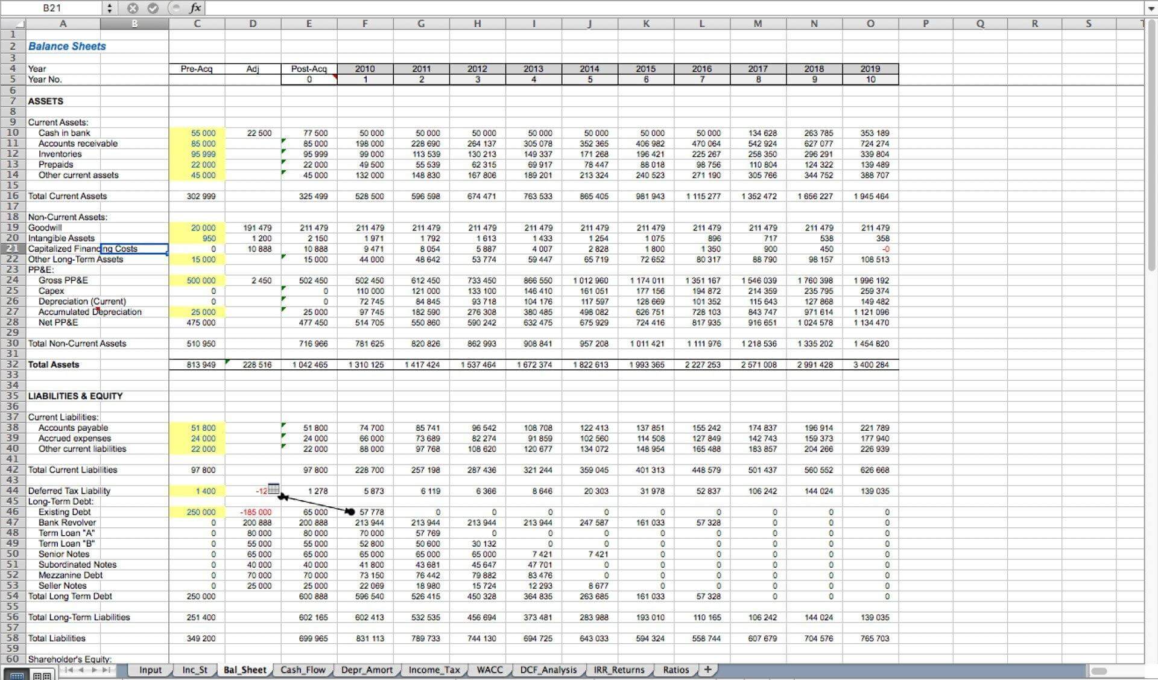
Task: Click the Balance Sheets title cell
Action: (x=67, y=46)
